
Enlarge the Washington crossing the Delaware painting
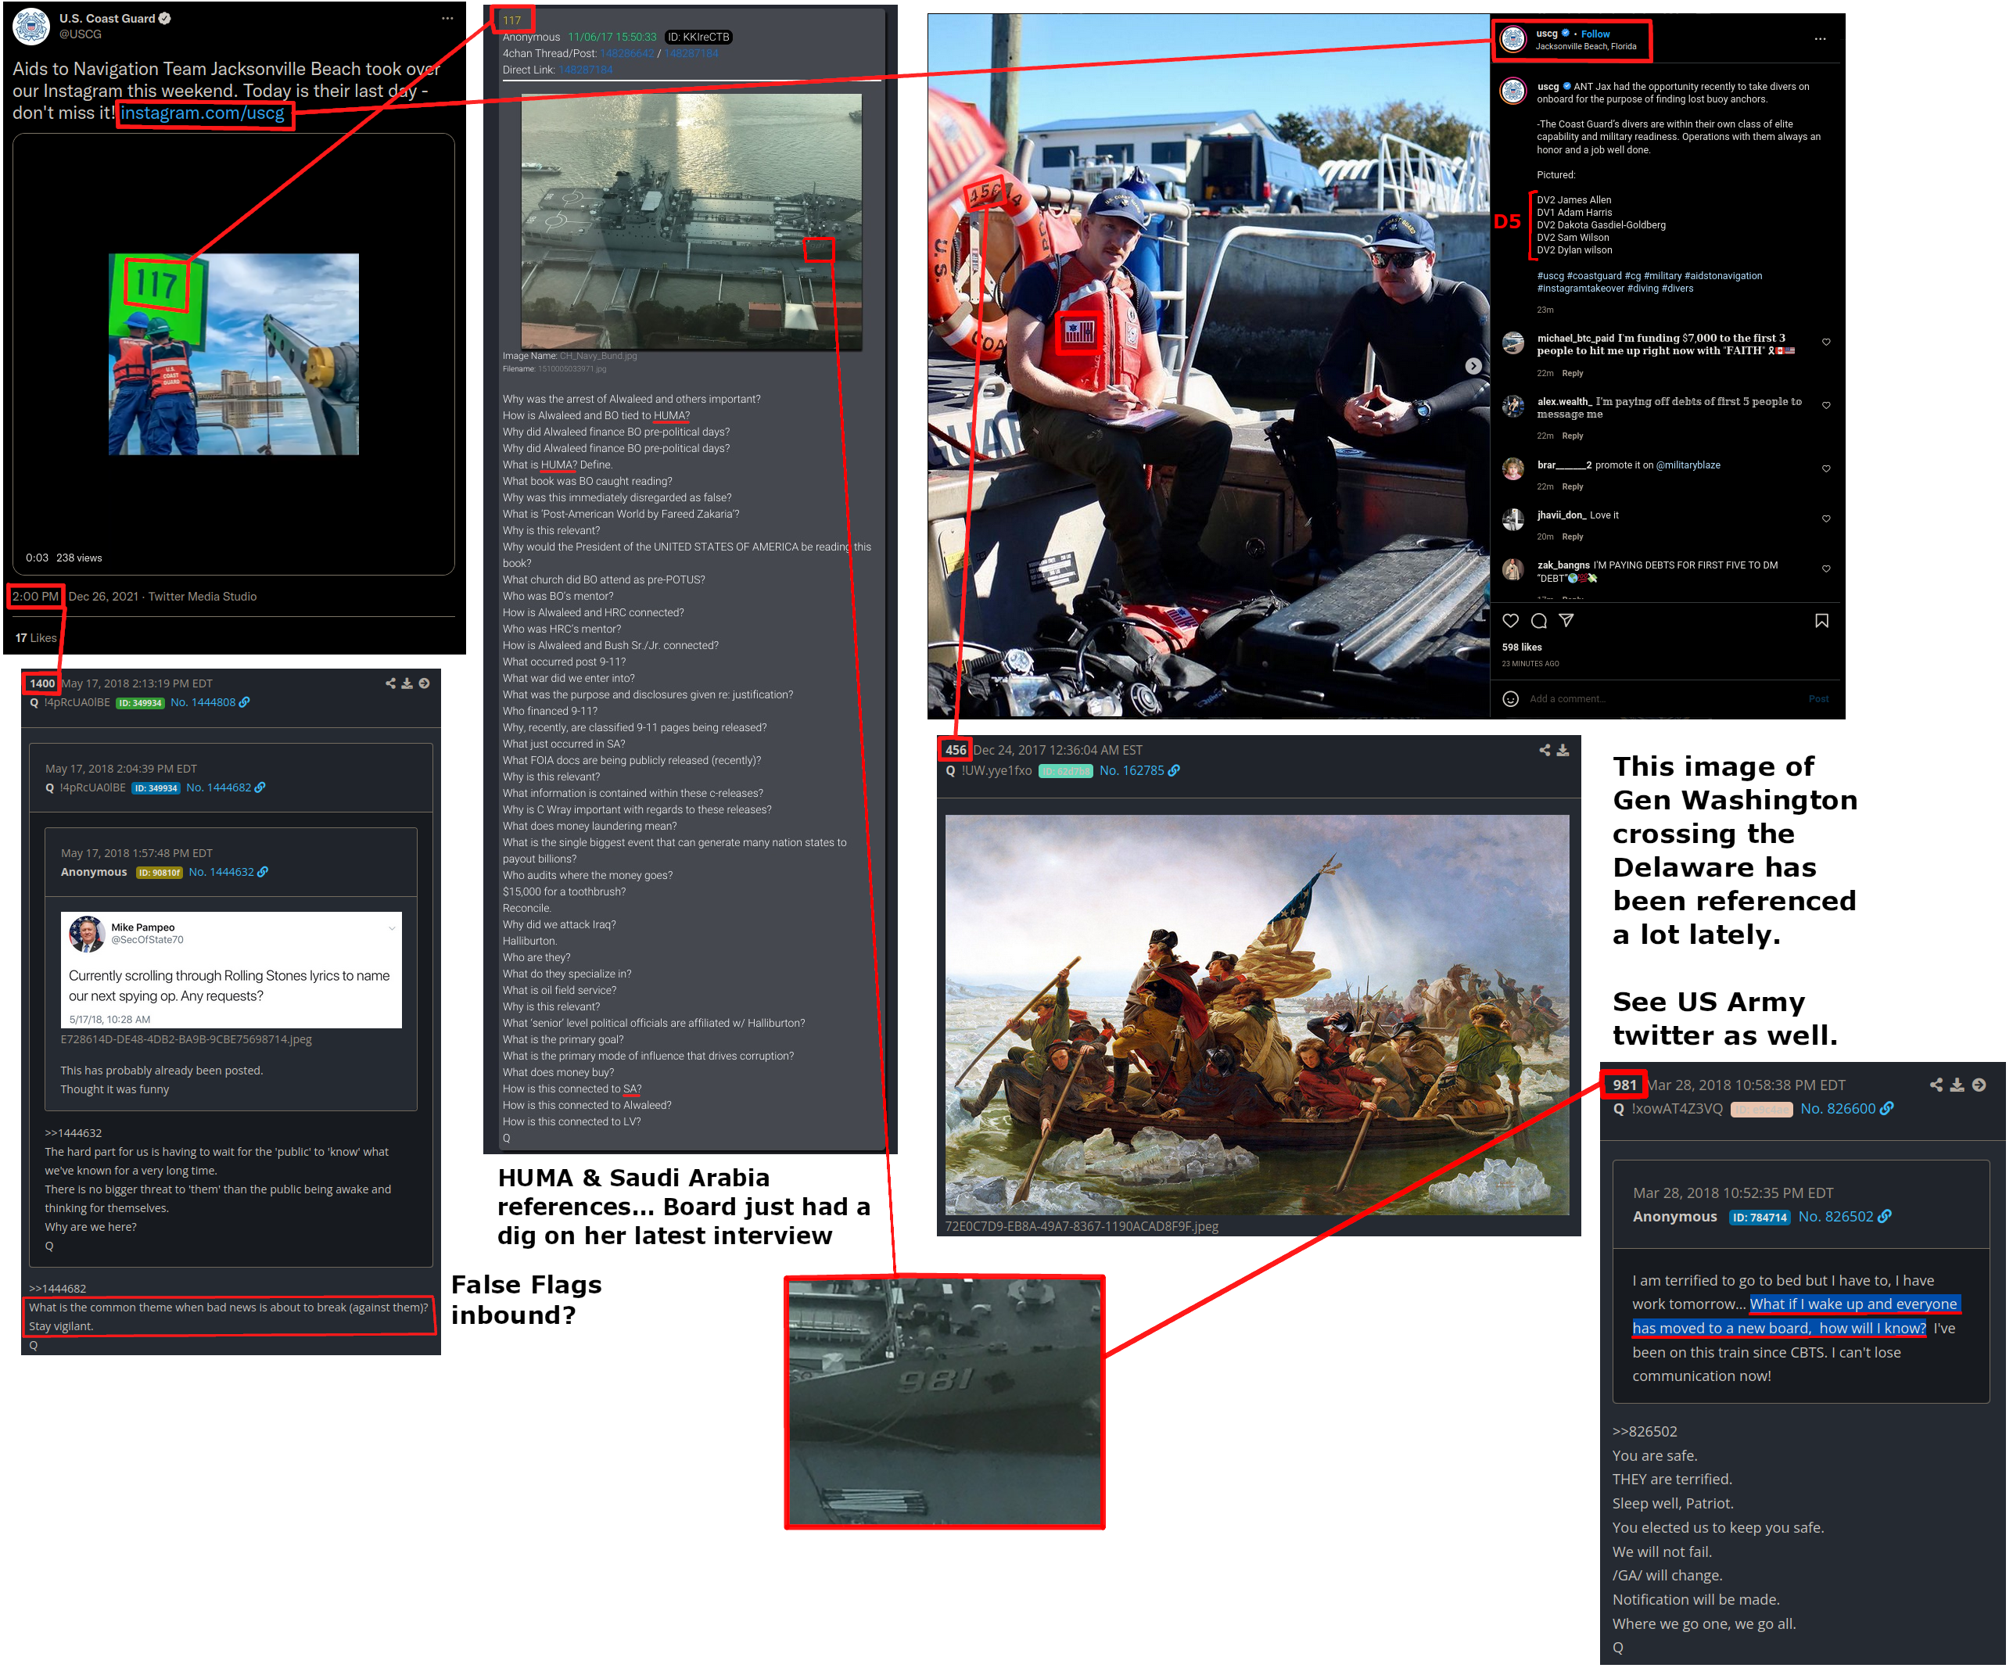(1257, 1015)
